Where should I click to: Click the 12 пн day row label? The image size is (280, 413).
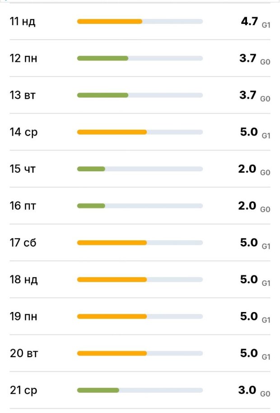pos(23,59)
